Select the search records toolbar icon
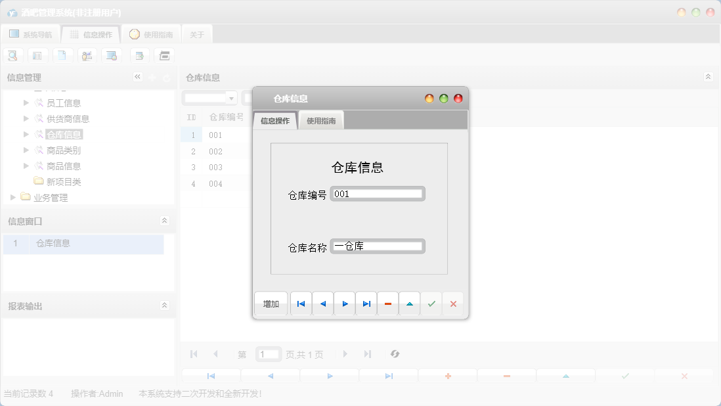This screenshot has height=406, width=721. [12, 55]
